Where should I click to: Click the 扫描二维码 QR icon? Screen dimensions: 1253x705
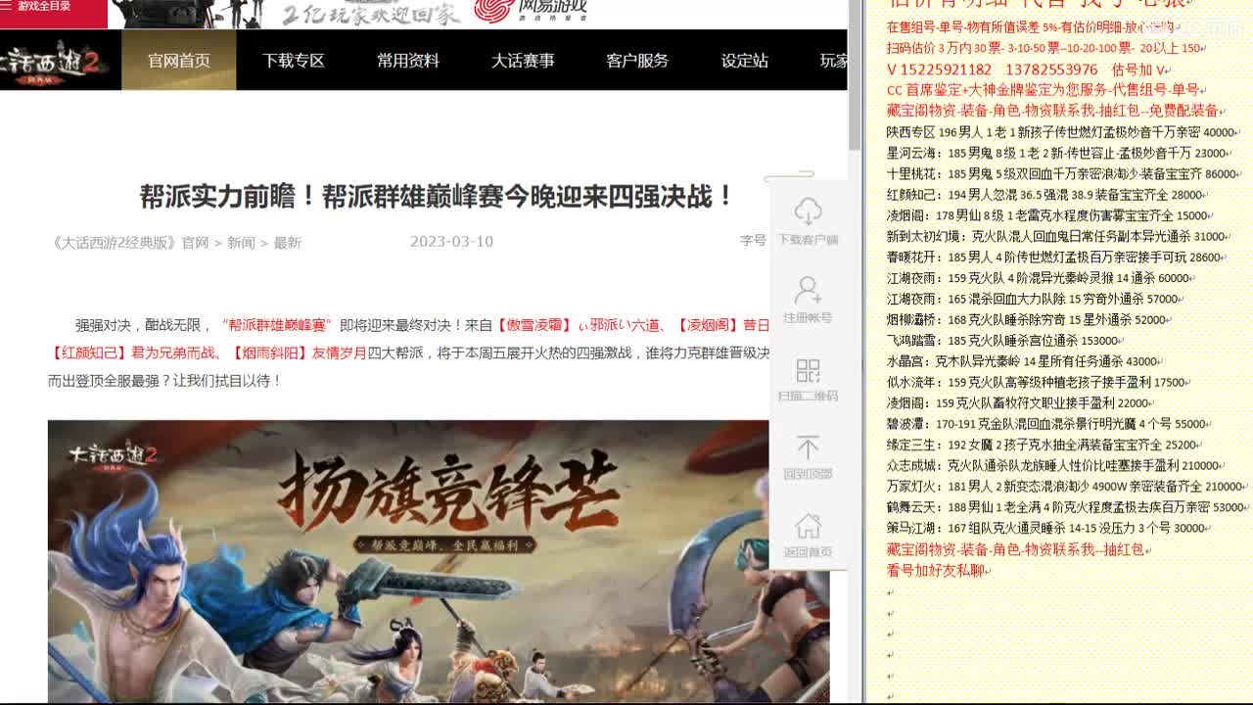point(808,370)
